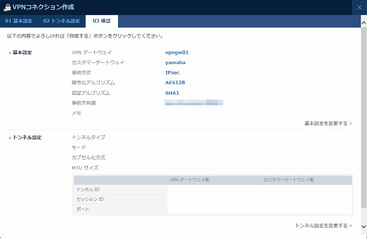367x238 pixels.
Task: Click the トンネル ID row label
Action: coord(88,189)
